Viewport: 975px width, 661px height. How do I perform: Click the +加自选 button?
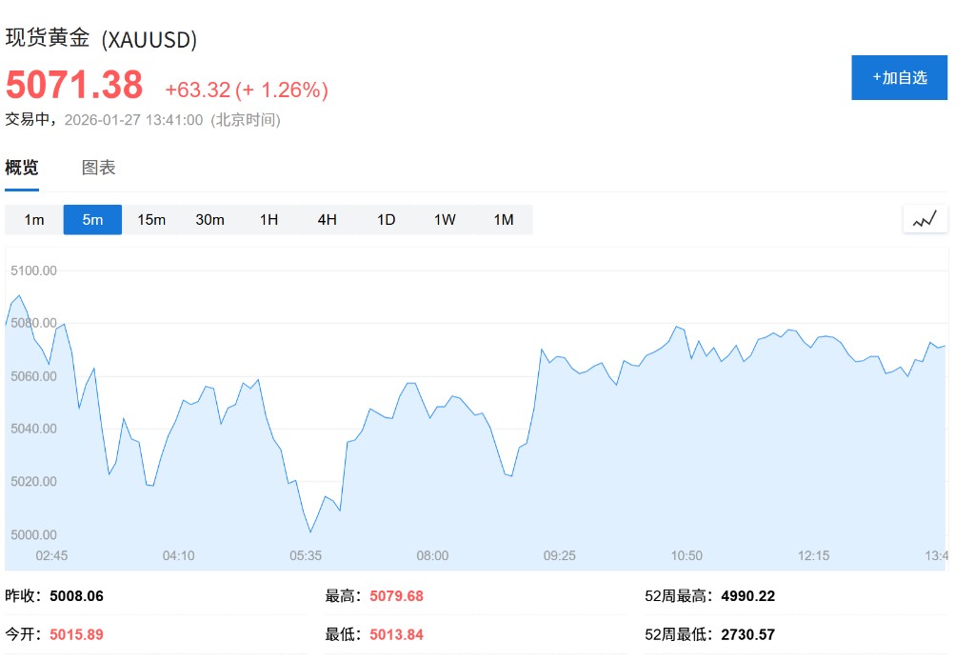tap(899, 77)
